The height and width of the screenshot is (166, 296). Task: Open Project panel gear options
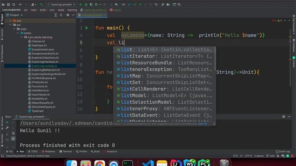[68, 15]
